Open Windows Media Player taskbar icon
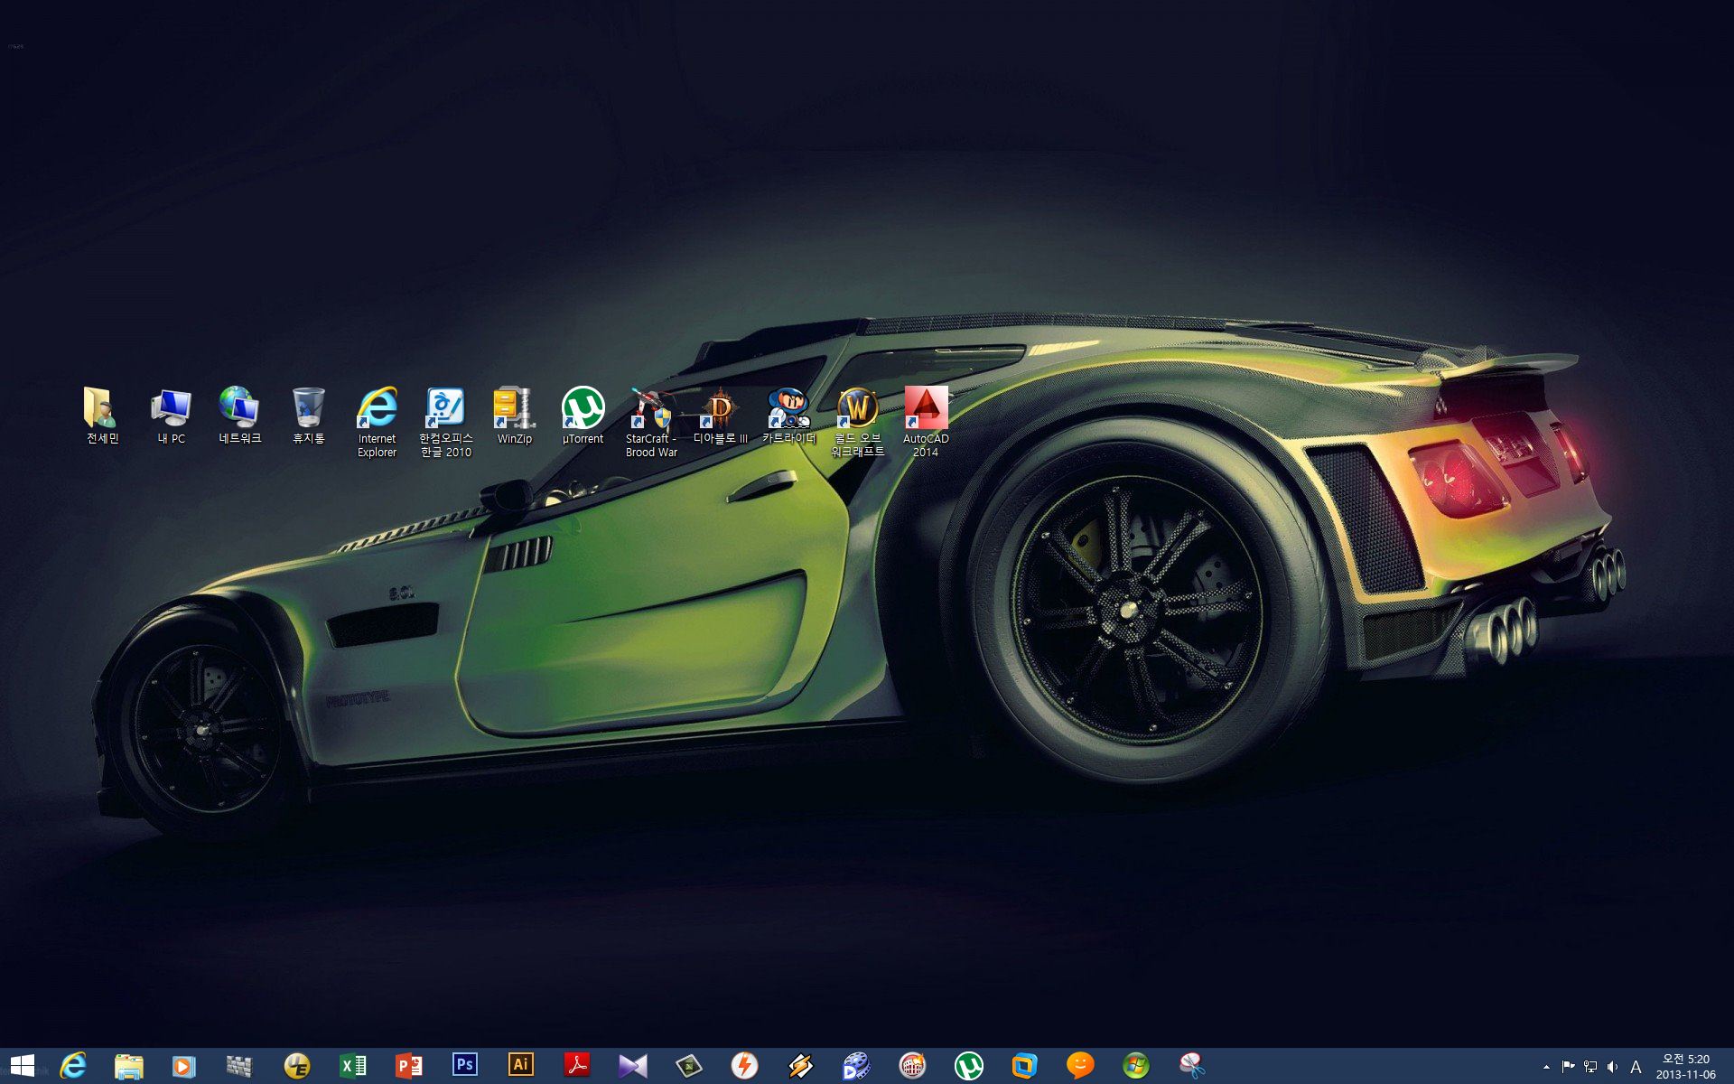The image size is (1734, 1084). click(x=183, y=1066)
